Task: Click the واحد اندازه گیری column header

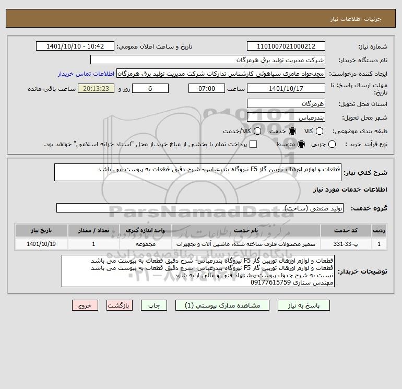Action: [145, 230]
